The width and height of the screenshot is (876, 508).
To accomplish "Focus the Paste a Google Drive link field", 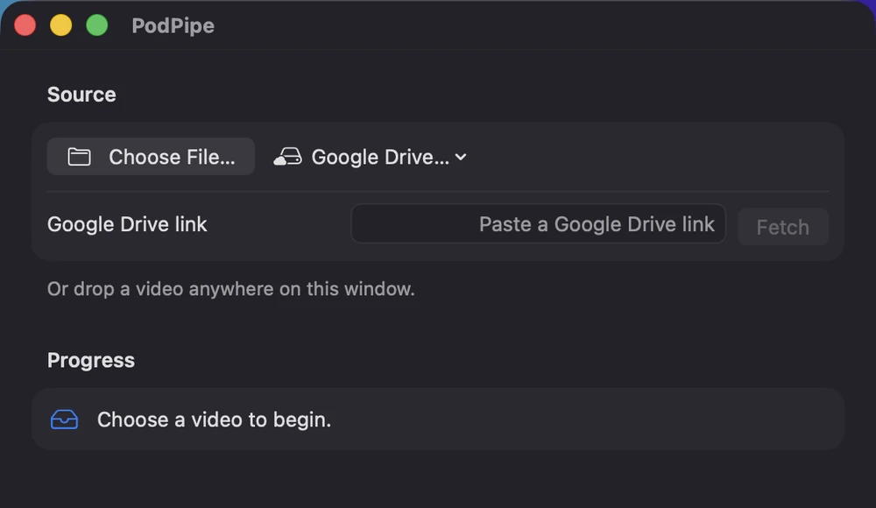I will [x=538, y=224].
